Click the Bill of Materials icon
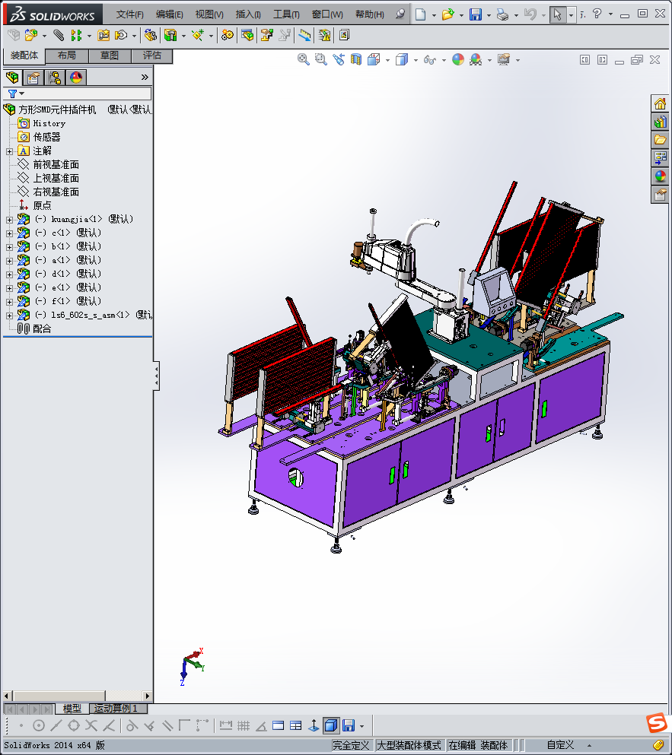Viewport: 672px width, 755px height. coord(247,35)
